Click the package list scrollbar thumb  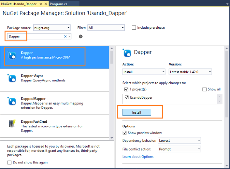click(112, 57)
